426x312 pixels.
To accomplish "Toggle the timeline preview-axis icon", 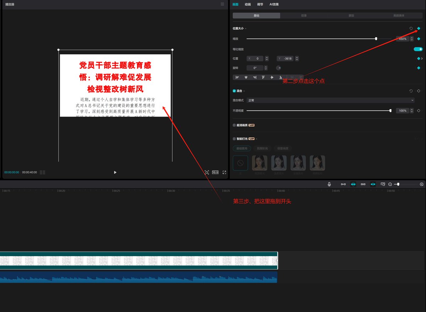I will tap(373, 184).
